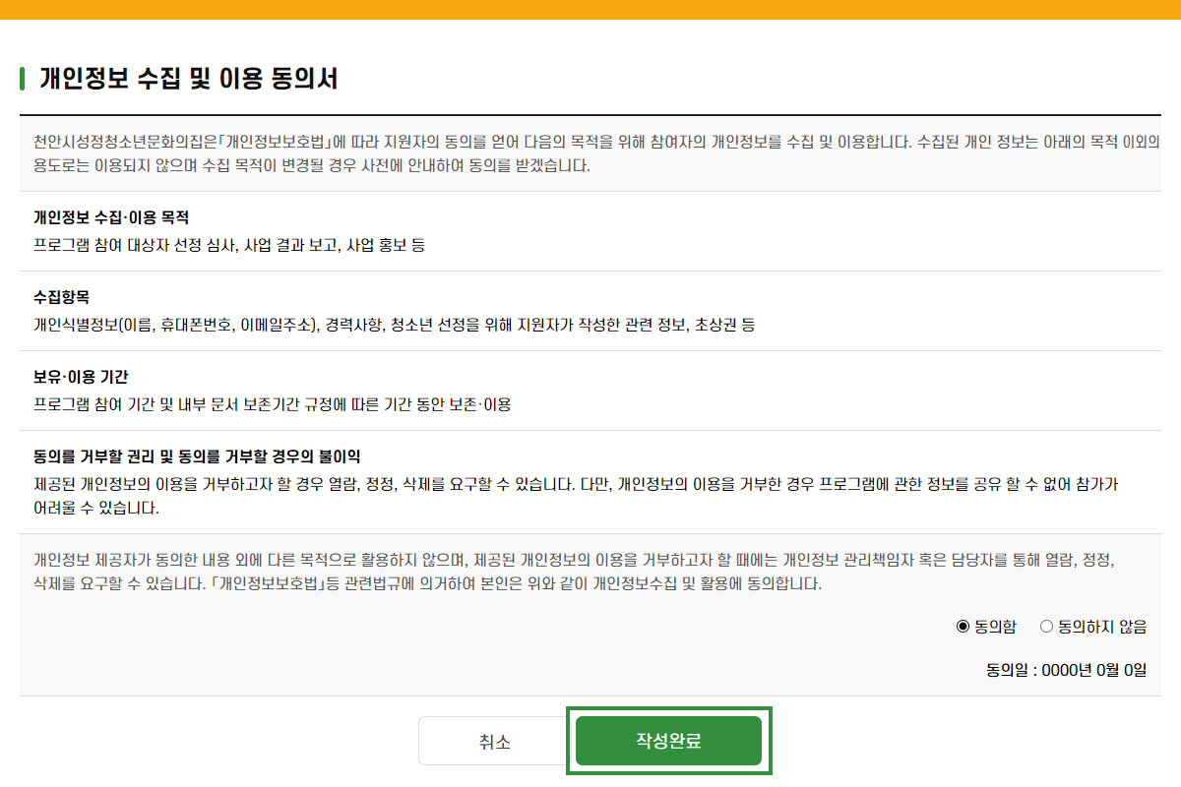The height and width of the screenshot is (787, 1181).
Task: Click the paragraph starting 개인정보 제공자가 동의한 내용
Action: point(576,572)
